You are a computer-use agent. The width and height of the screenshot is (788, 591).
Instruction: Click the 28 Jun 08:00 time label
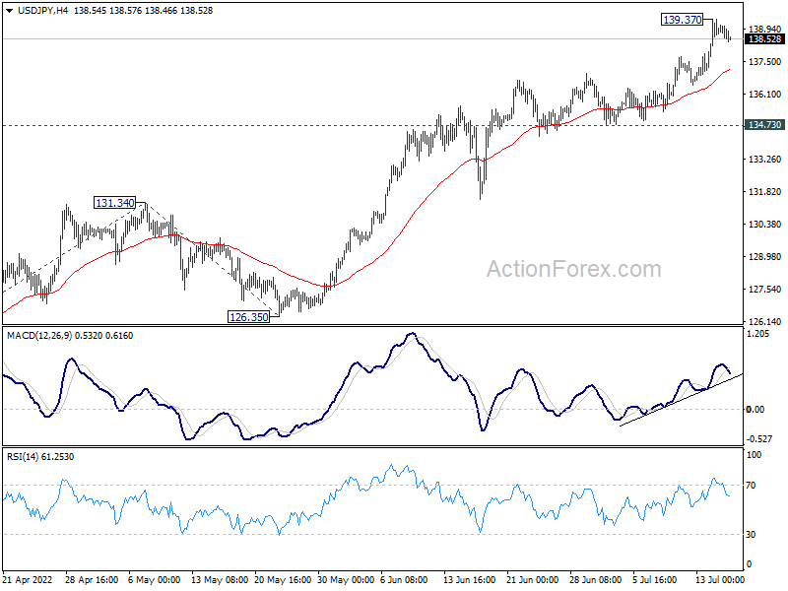click(x=596, y=580)
